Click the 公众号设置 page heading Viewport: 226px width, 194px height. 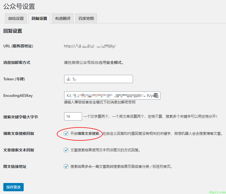click(19, 7)
